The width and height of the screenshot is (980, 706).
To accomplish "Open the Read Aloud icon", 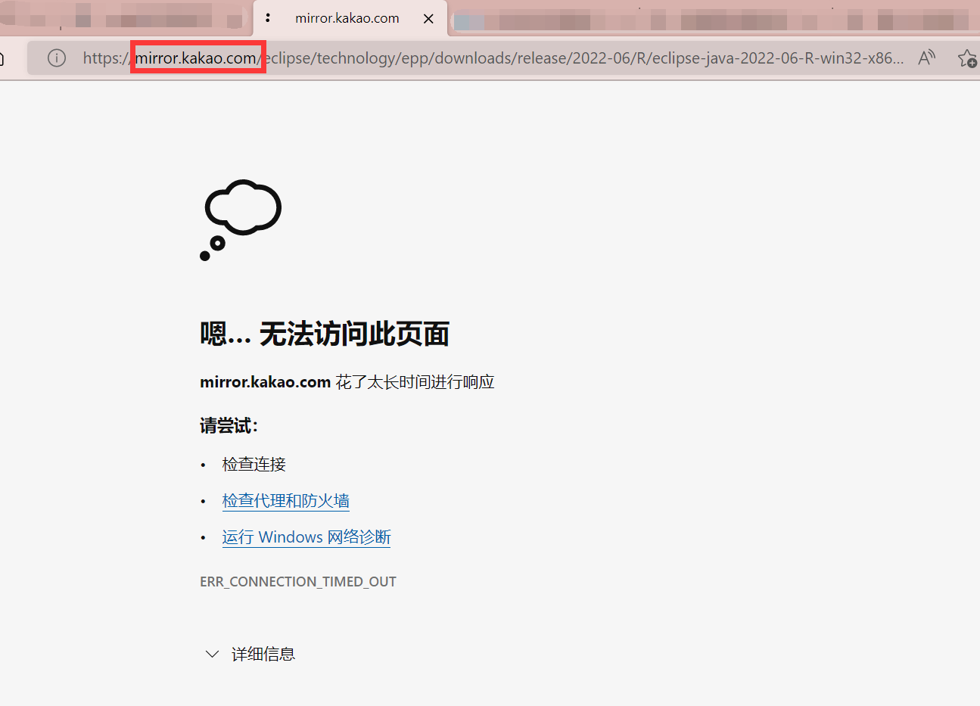I will pos(926,58).
